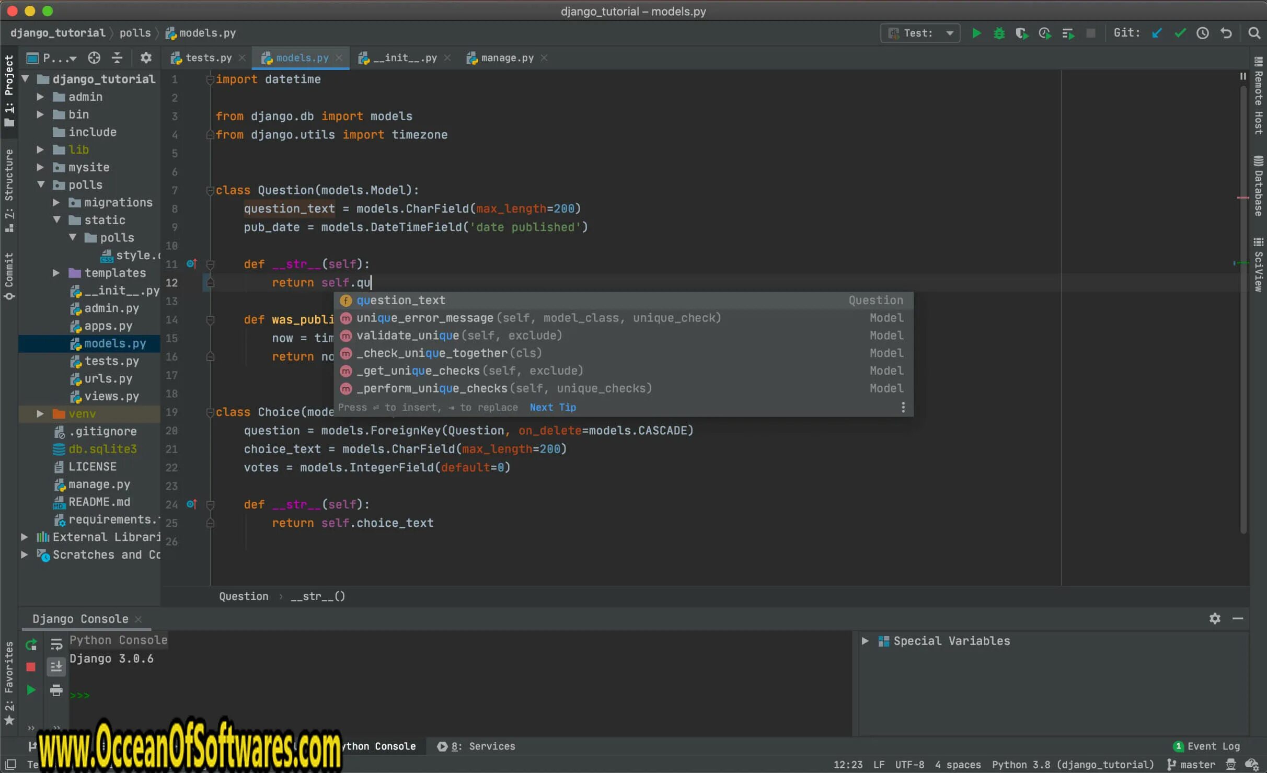Open Search Everywhere magnifier icon

1254,33
